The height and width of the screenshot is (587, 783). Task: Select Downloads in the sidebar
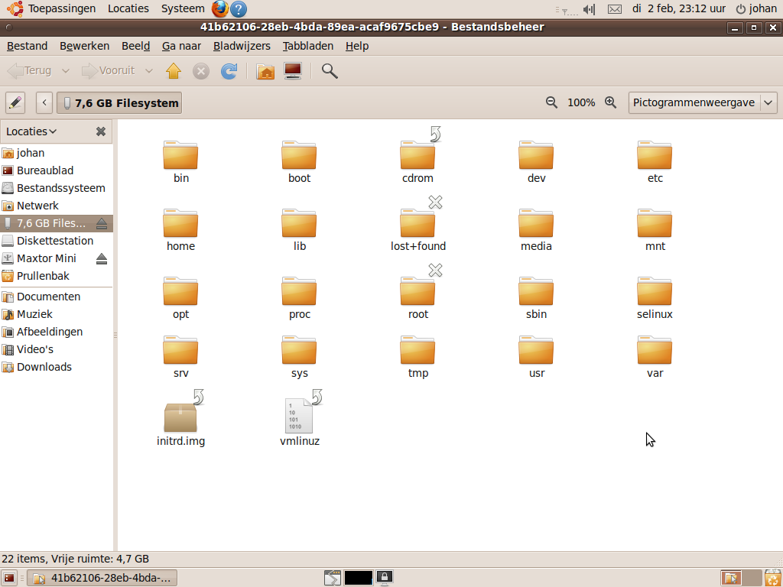[44, 367]
